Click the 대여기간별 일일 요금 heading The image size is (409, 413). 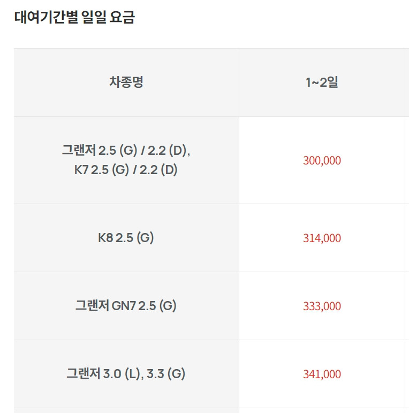tap(74, 17)
